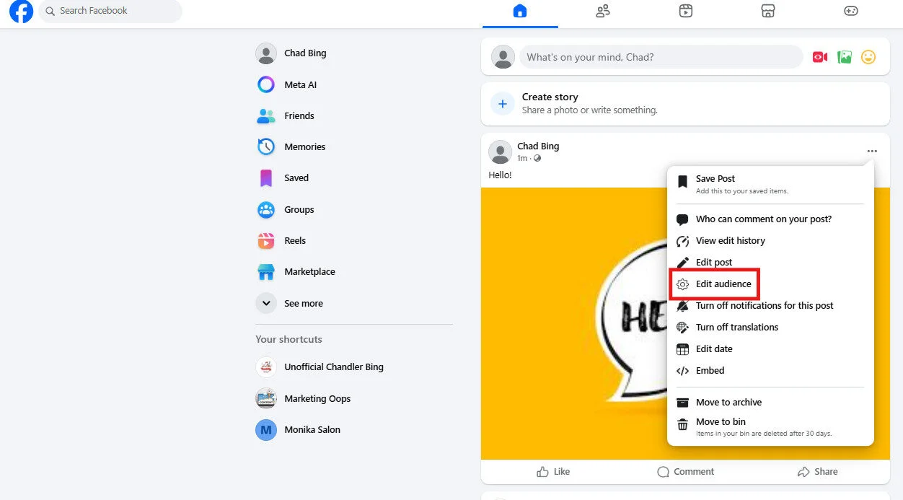The image size is (903, 500).
Task: Click the Hello! post image
Action: 574,323
